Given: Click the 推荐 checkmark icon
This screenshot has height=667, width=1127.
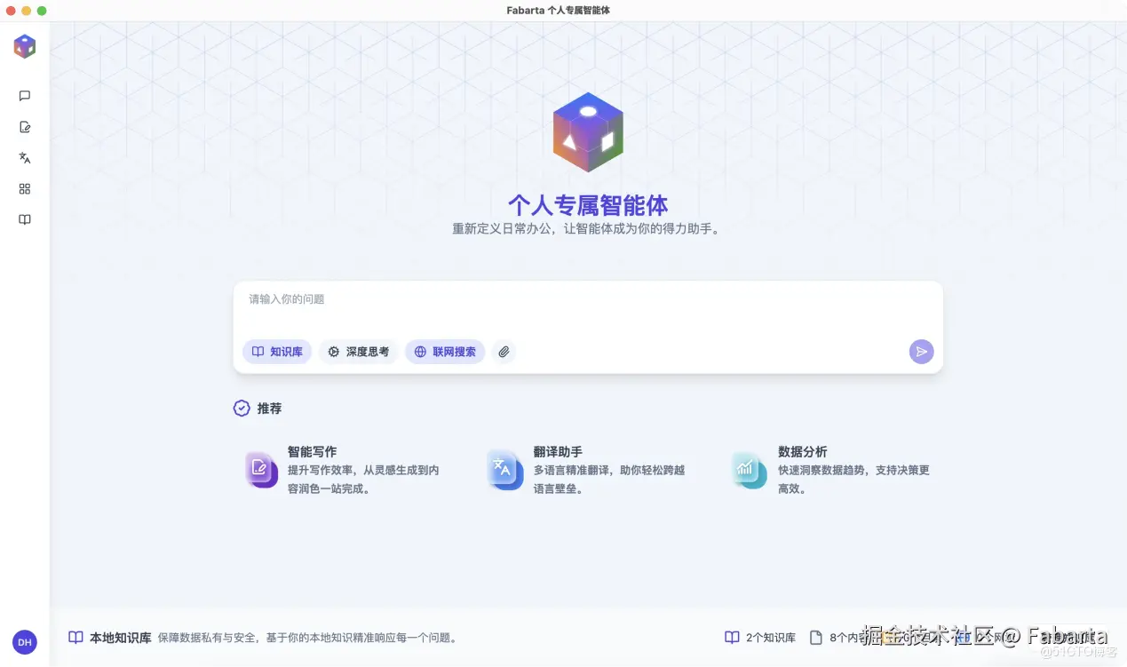Looking at the screenshot, I should tap(241, 408).
